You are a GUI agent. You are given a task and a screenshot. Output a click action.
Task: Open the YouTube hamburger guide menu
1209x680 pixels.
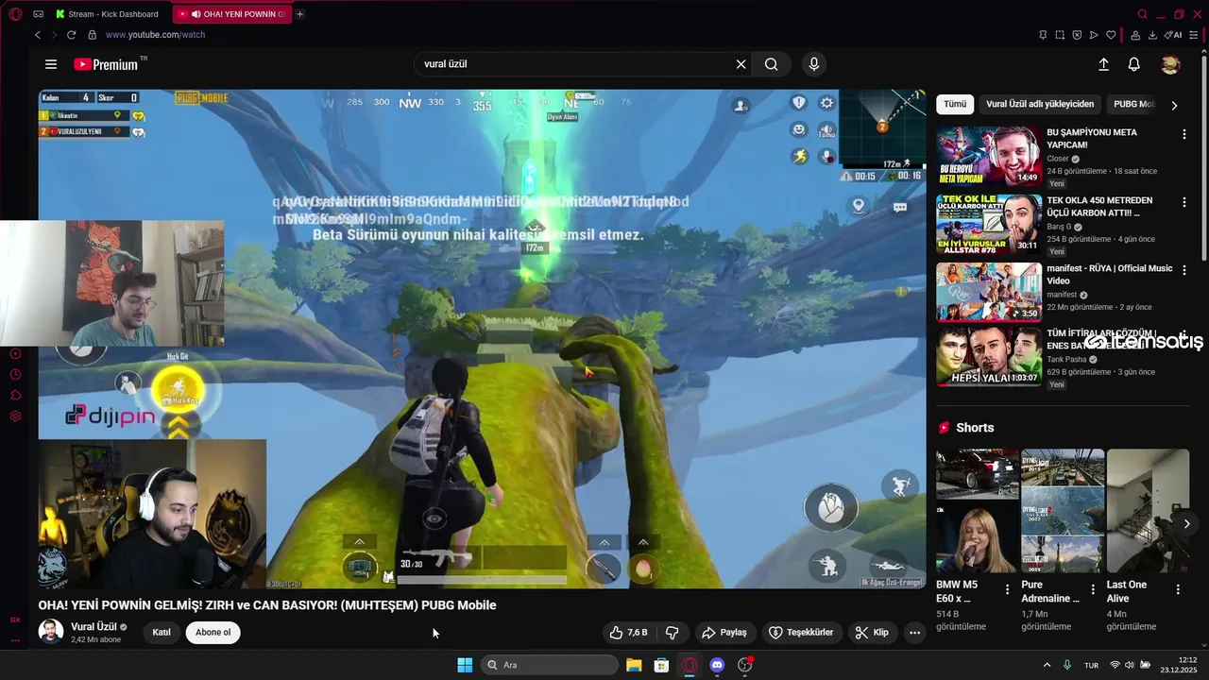(51, 64)
